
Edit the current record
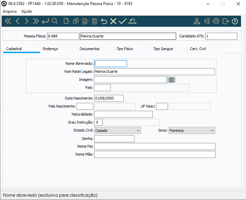click(x=85, y=21)
